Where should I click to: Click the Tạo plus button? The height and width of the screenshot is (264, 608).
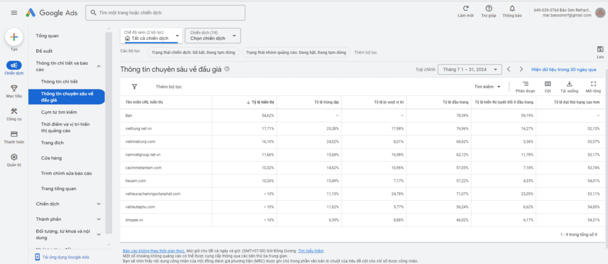(x=14, y=37)
